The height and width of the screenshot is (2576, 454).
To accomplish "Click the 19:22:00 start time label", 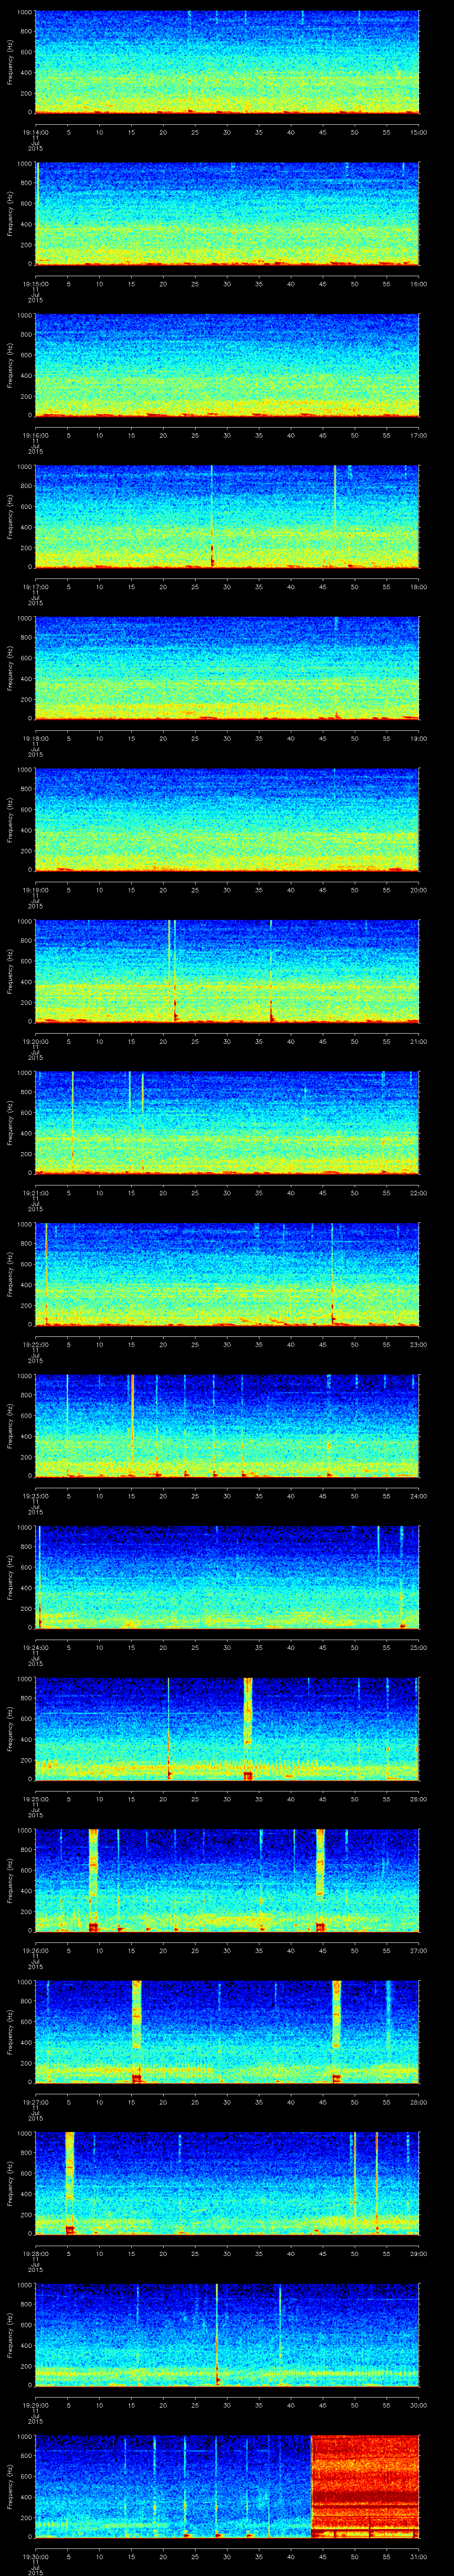I will click(x=36, y=1344).
